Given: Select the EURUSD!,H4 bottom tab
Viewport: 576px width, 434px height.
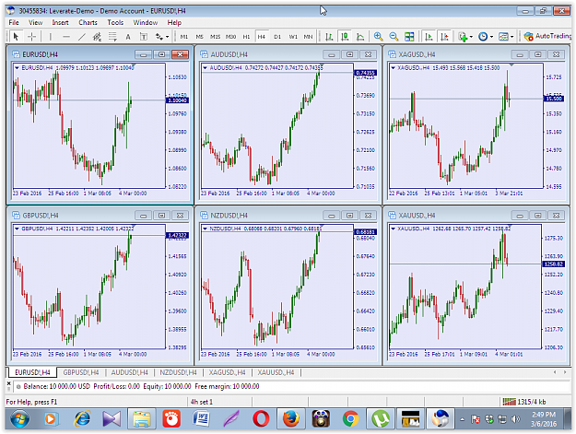Looking at the screenshot, I should 32,372.
